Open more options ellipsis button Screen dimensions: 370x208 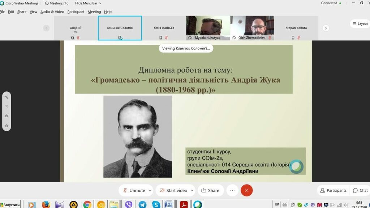(x=232, y=190)
